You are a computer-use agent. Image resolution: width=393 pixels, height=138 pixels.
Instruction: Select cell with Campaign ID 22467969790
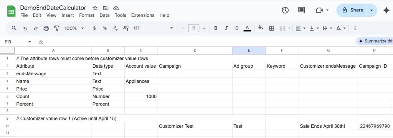click(374, 126)
